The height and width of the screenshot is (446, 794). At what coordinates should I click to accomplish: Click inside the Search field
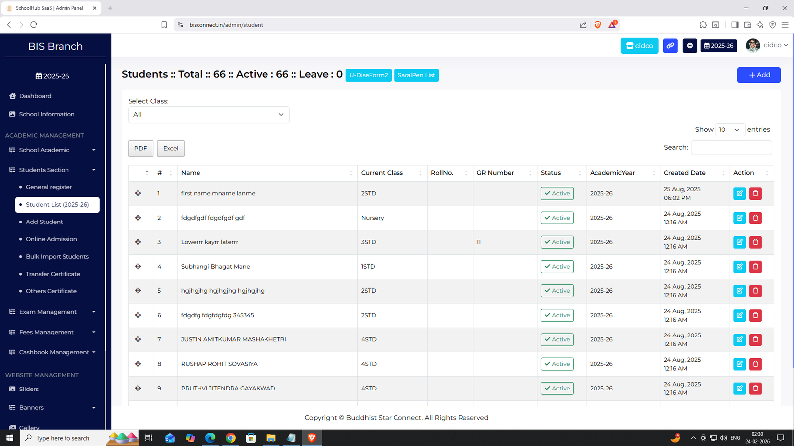click(x=730, y=147)
